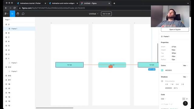Select layer 13 in the layers list
194x109 pixels.
point(19,101)
